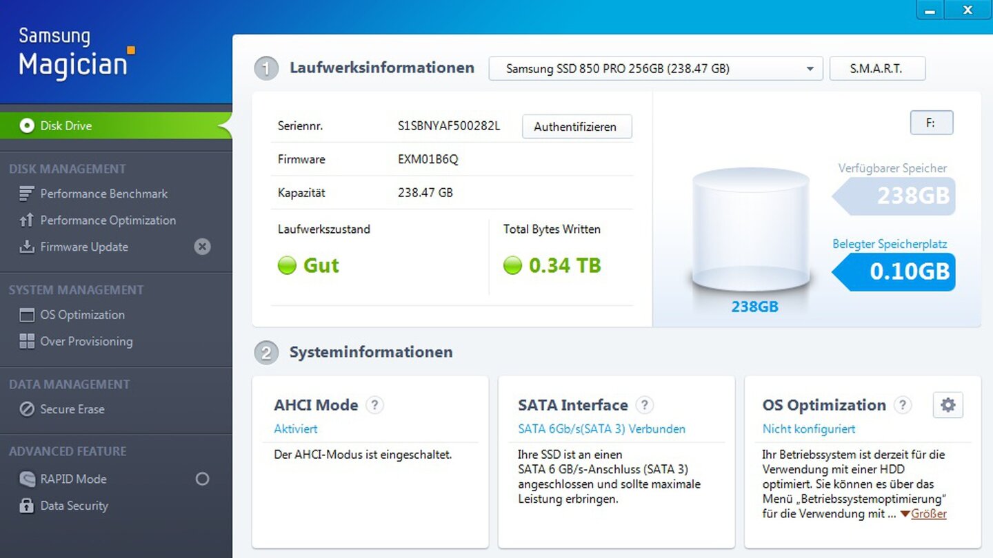Click the Data Security padlock icon
This screenshot has width=993, height=558.
[x=27, y=506]
